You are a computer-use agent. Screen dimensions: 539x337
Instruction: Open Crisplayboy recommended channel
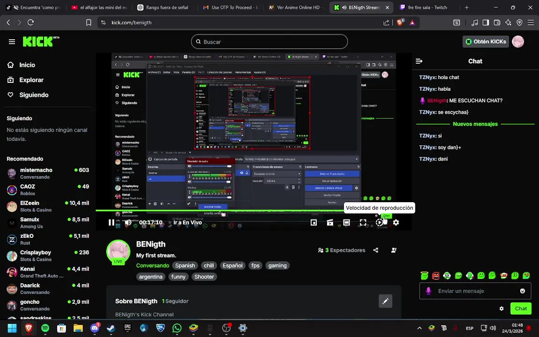[48, 256]
